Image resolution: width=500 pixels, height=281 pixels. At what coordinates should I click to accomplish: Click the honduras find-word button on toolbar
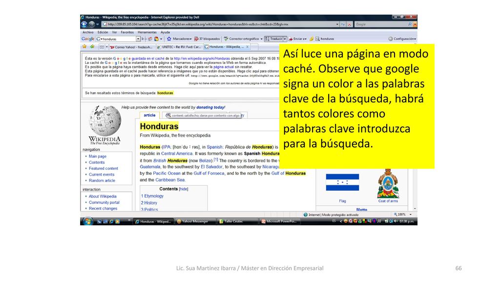click(x=325, y=39)
